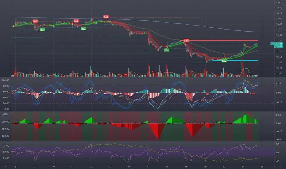Click the 14.40 price axis value

(x=279, y=8)
